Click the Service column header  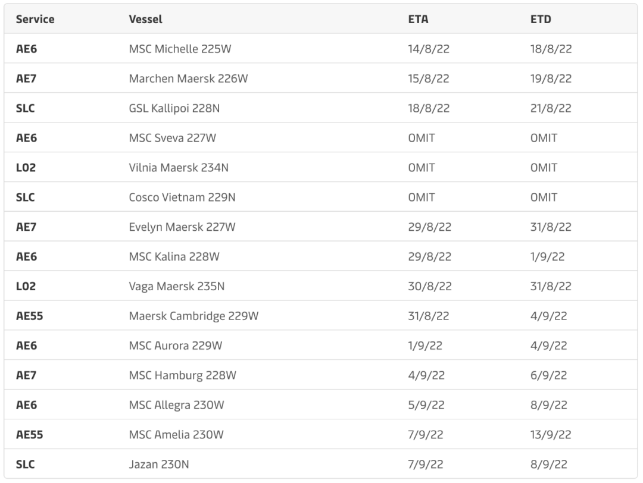(x=35, y=19)
